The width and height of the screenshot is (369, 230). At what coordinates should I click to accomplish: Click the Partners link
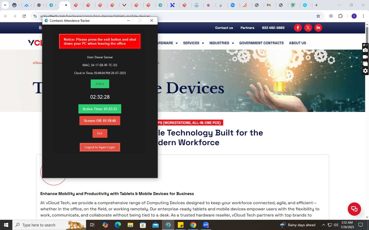[247, 28]
